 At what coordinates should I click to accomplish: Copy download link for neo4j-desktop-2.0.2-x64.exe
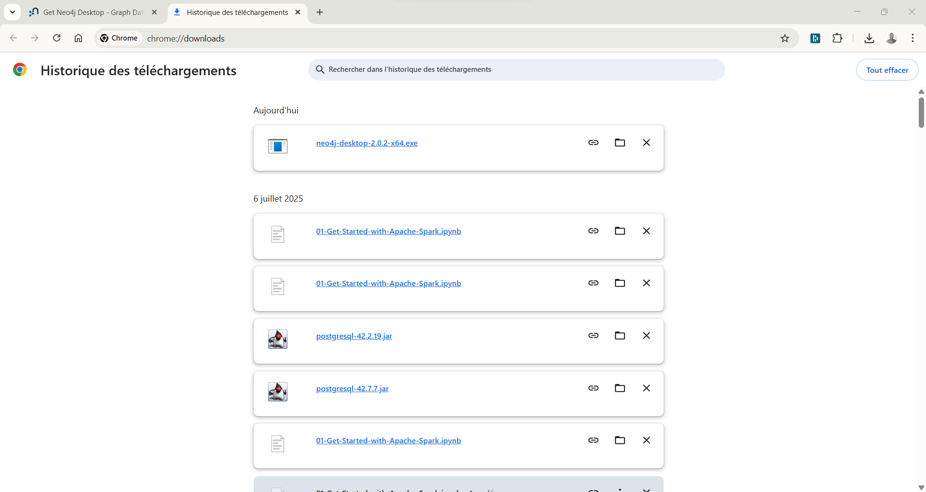point(593,142)
